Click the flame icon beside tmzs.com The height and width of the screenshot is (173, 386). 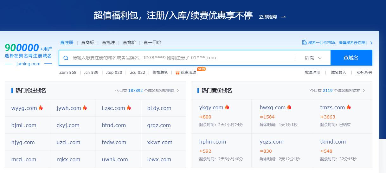click(349, 107)
